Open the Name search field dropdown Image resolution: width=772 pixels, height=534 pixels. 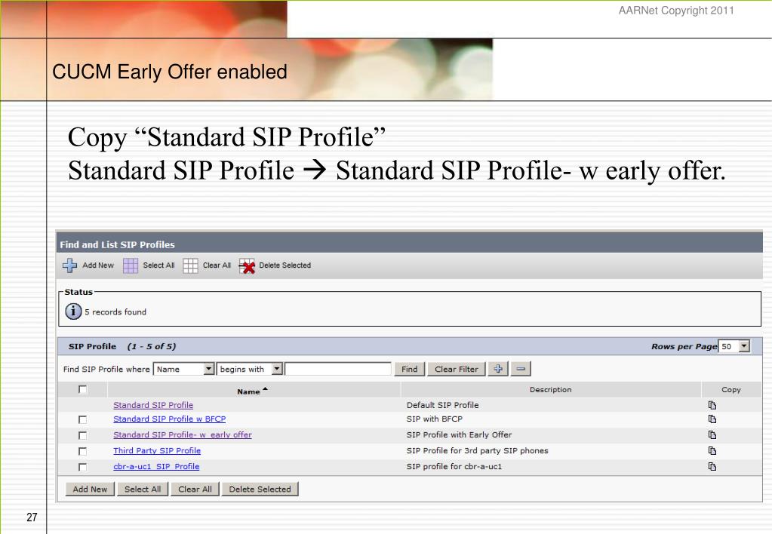184,369
